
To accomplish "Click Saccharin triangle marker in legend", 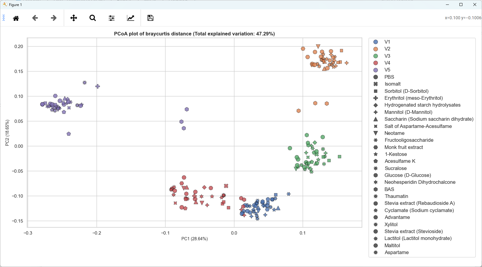I will pyautogui.click(x=375, y=119).
